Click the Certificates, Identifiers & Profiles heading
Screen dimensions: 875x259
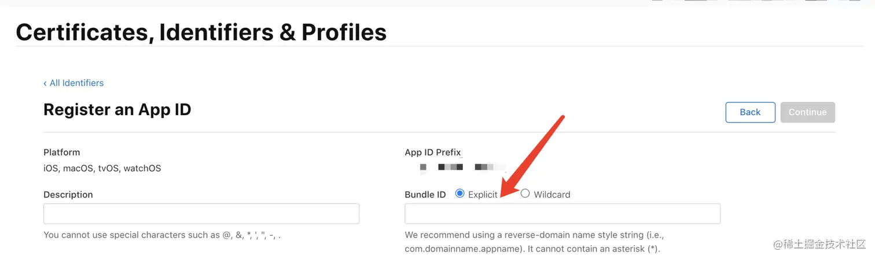(x=201, y=32)
